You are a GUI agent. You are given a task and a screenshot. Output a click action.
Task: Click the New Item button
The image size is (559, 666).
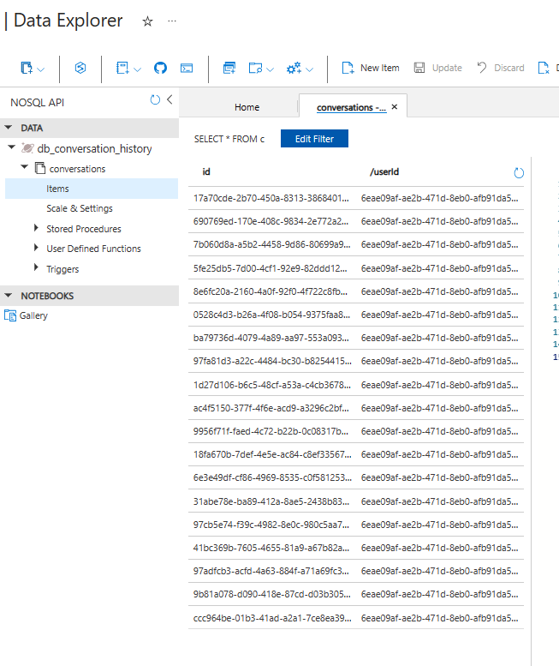tap(371, 68)
